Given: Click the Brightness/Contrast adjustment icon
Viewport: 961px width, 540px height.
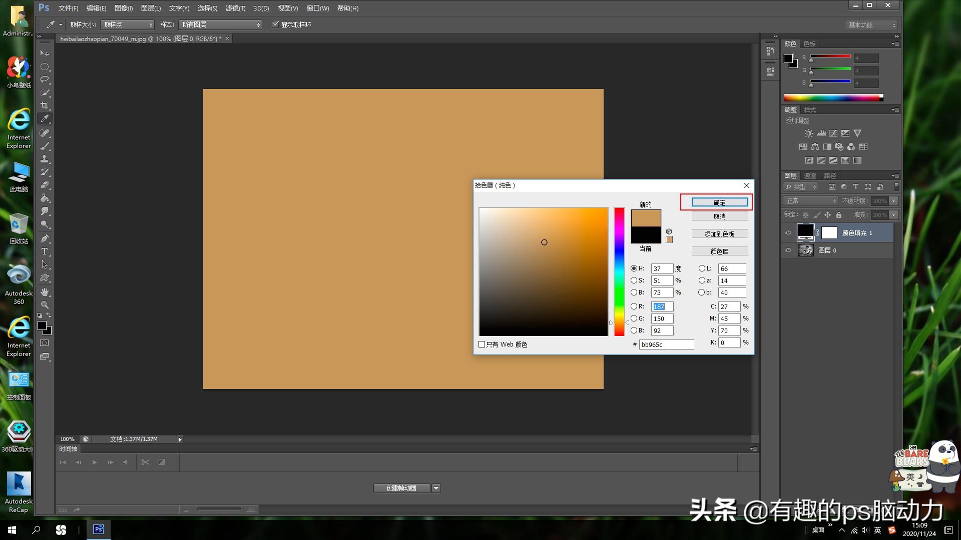Looking at the screenshot, I should 808,133.
